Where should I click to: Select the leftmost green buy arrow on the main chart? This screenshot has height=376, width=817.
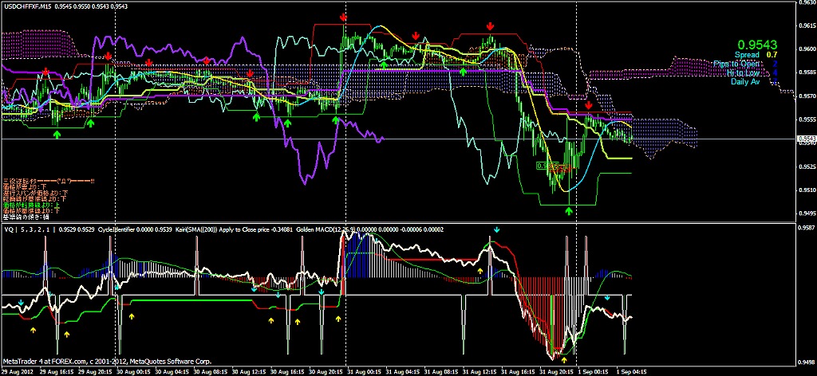57,134
